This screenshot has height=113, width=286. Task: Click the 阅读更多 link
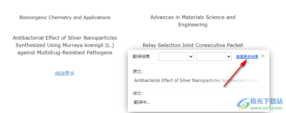point(65,73)
